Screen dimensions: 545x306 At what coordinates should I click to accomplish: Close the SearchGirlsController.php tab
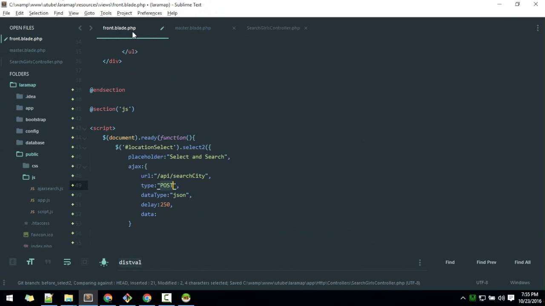(306, 28)
